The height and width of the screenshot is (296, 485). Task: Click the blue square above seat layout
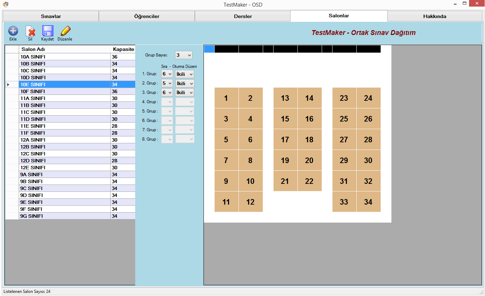209,49
